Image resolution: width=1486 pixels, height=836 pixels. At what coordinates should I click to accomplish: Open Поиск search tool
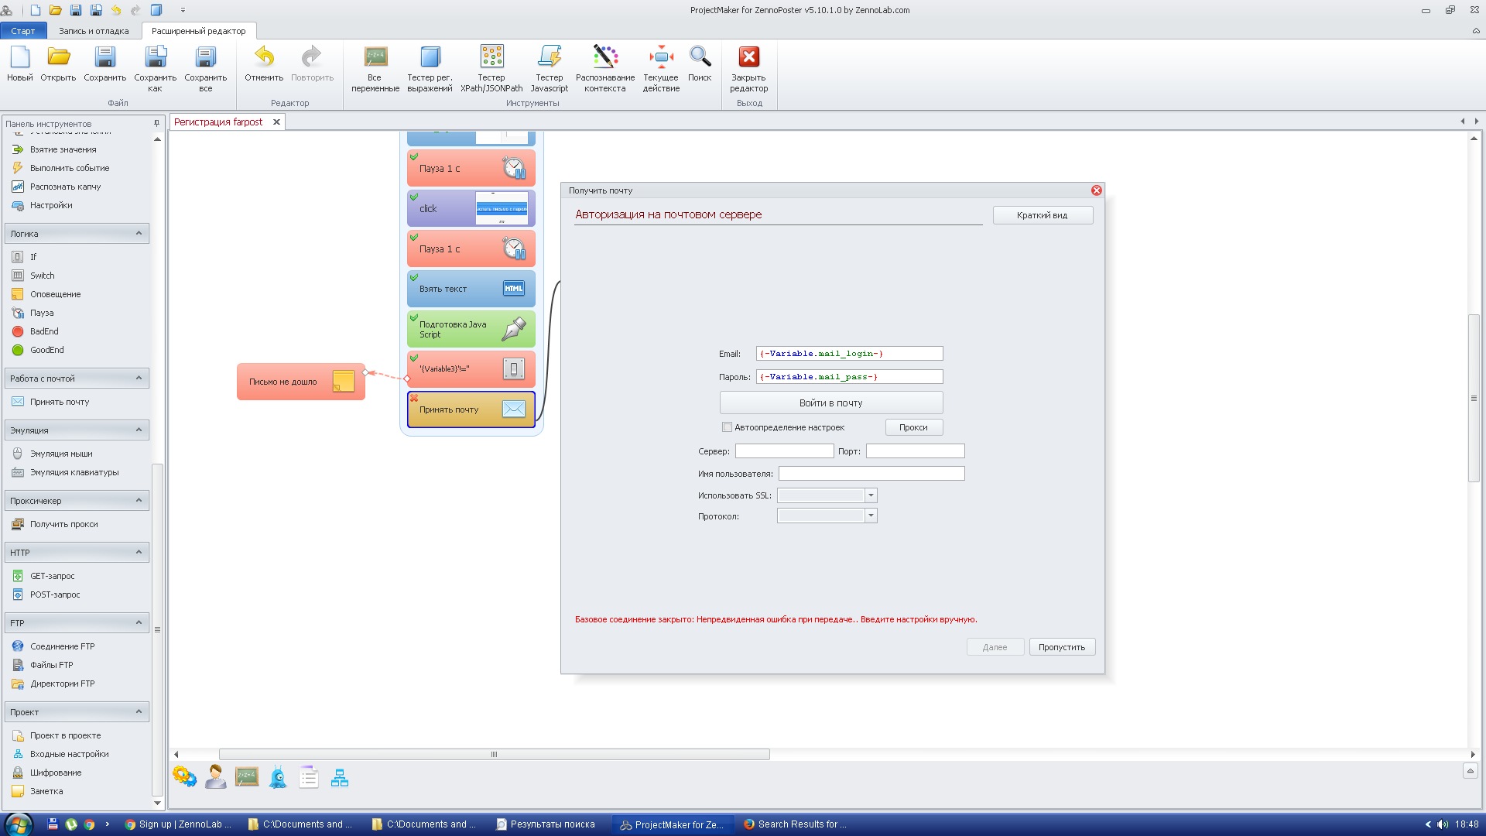click(x=700, y=63)
